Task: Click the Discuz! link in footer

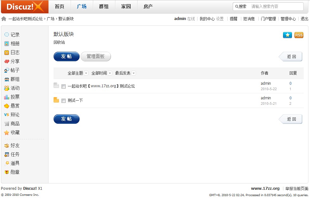Action: 30,189
